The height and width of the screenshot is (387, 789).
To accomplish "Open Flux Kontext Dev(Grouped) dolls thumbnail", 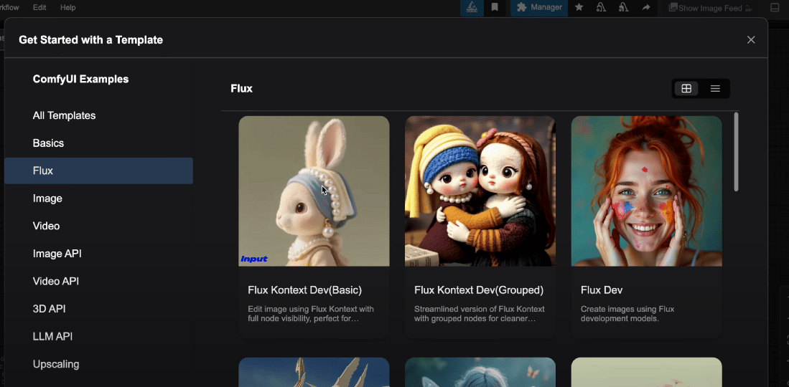I will click(480, 191).
